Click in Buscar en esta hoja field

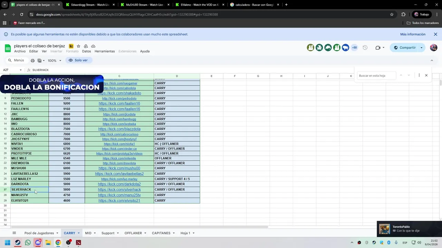pos(377,75)
